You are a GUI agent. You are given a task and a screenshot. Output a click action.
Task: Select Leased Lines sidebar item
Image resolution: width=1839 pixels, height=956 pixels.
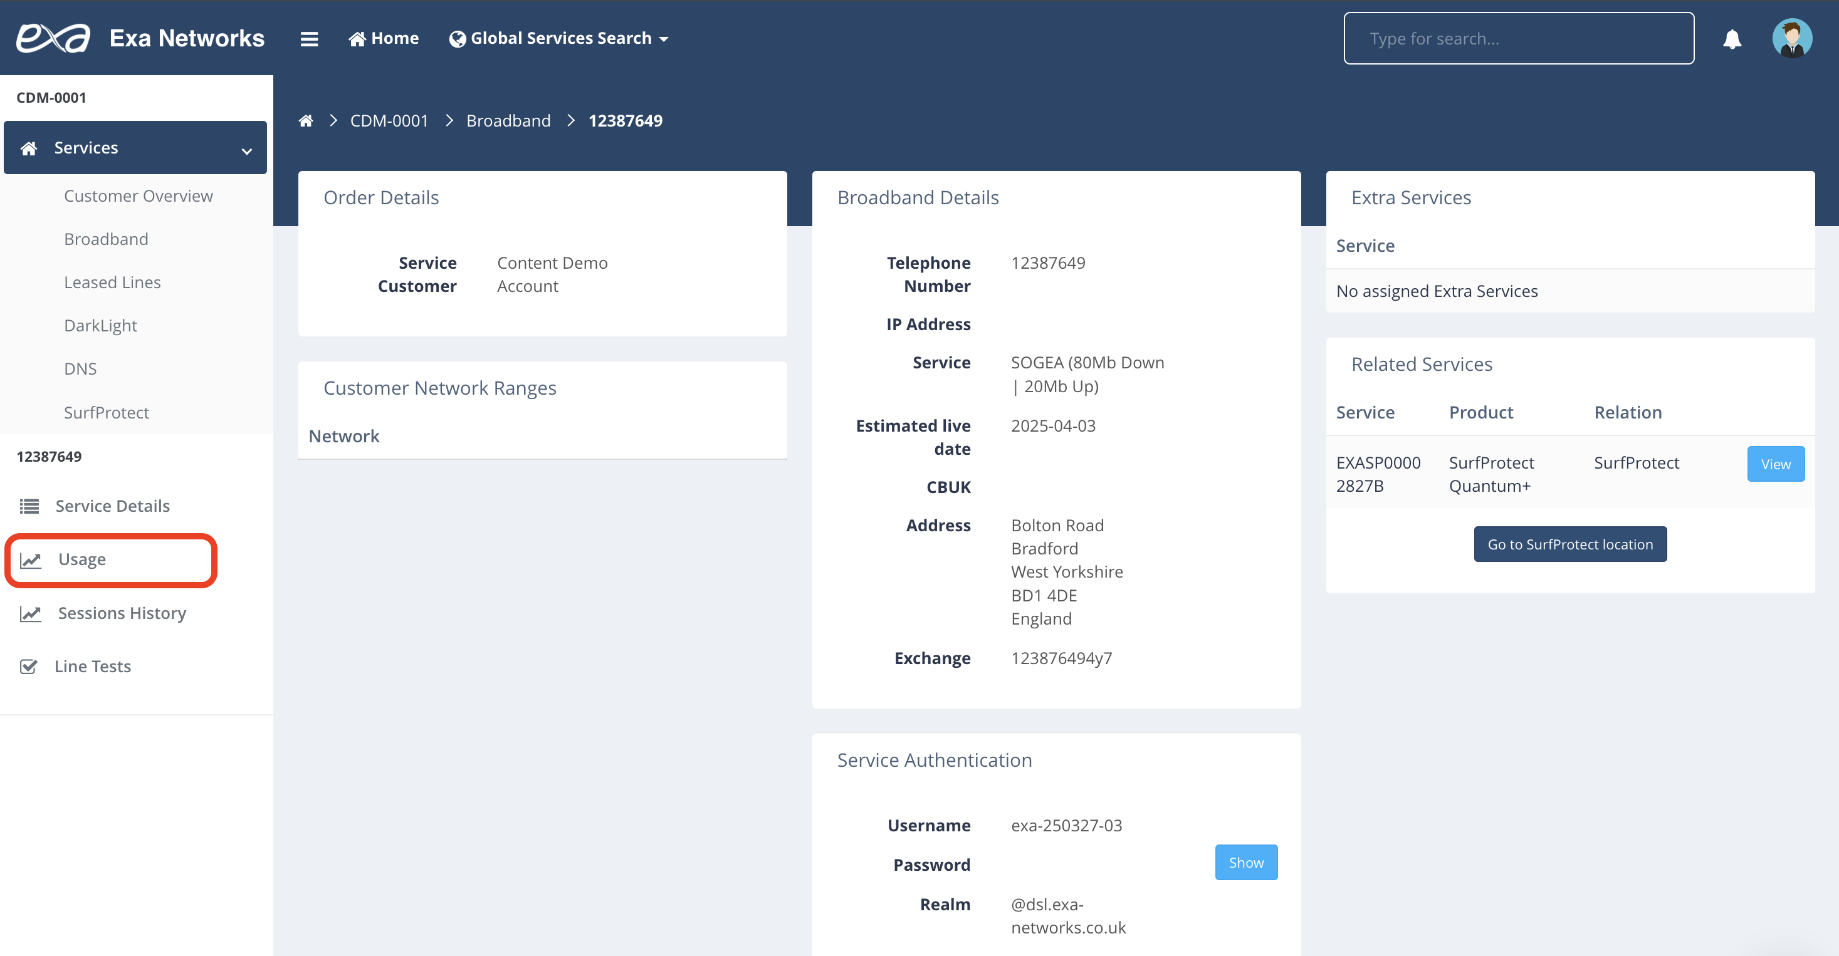tap(112, 283)
